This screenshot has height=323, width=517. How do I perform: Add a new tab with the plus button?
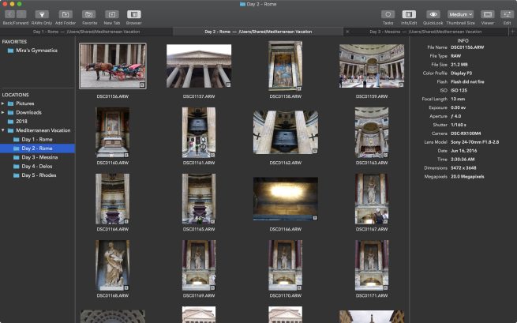coord(512,32)
